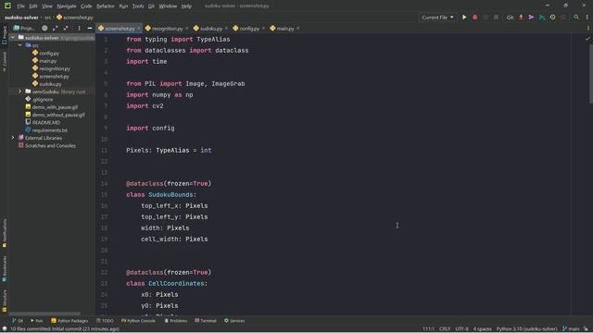Select opened file via the project panel target icon
Image resolution: width=593 pixels, height=333 pixels.
point(44,29)
